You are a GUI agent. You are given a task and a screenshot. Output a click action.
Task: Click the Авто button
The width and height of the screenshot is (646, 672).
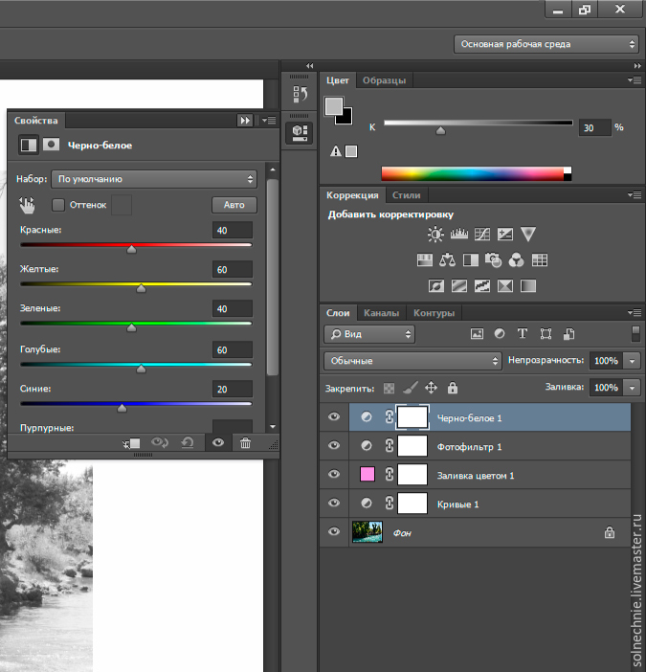coord(234,205)
